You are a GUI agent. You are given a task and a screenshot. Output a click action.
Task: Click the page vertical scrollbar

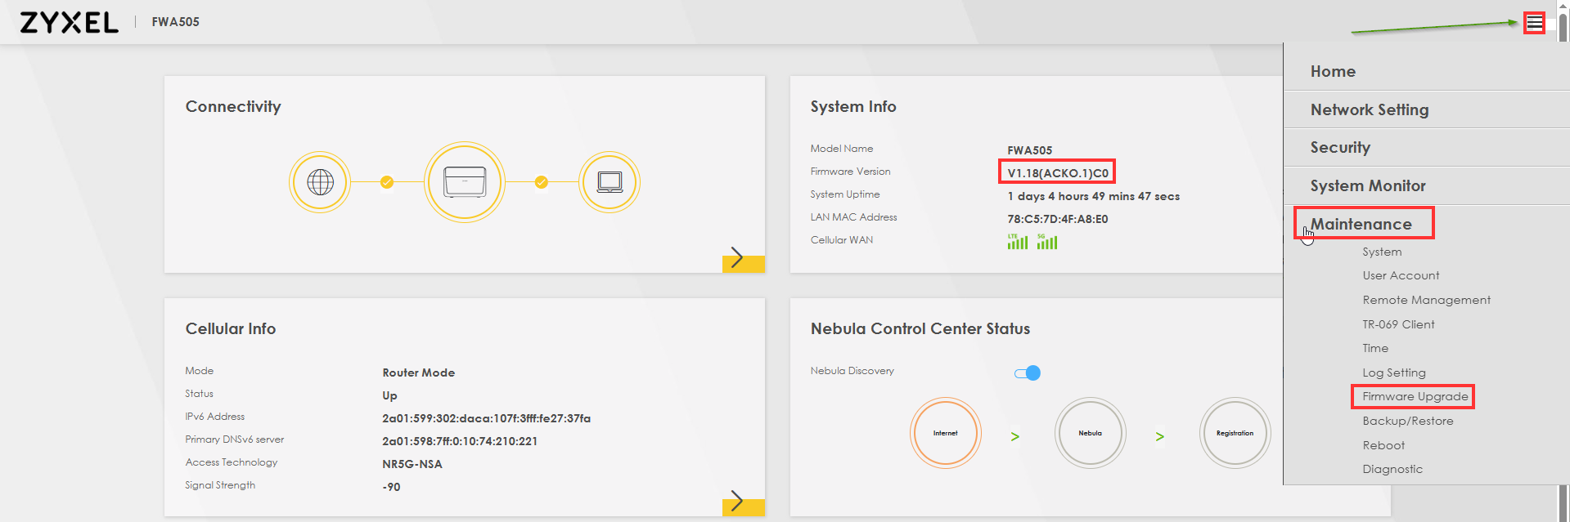pos(1563,261)
